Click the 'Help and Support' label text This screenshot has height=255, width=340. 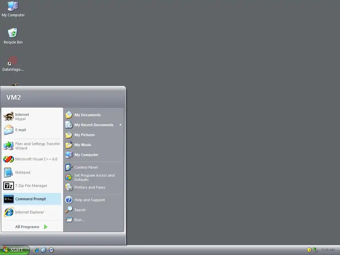tap(90, 200)
